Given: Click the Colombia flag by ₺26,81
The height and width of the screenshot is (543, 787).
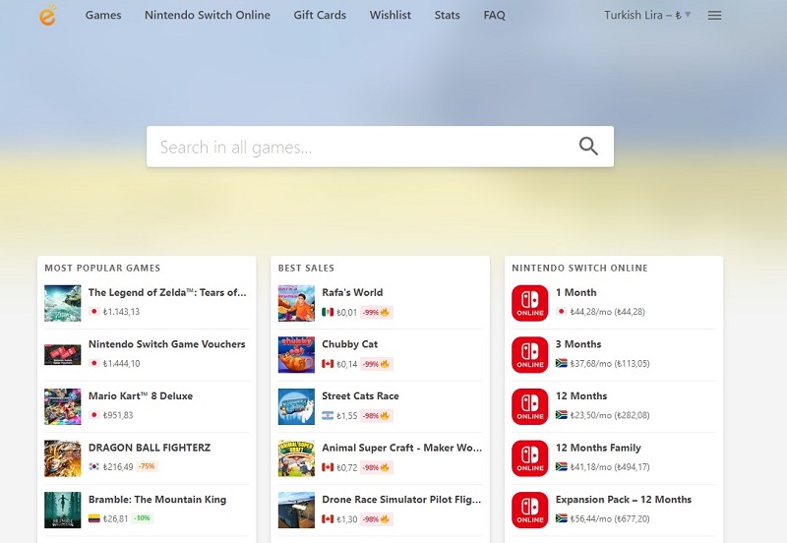Looking at the screenshot, I should coord(93,518).
